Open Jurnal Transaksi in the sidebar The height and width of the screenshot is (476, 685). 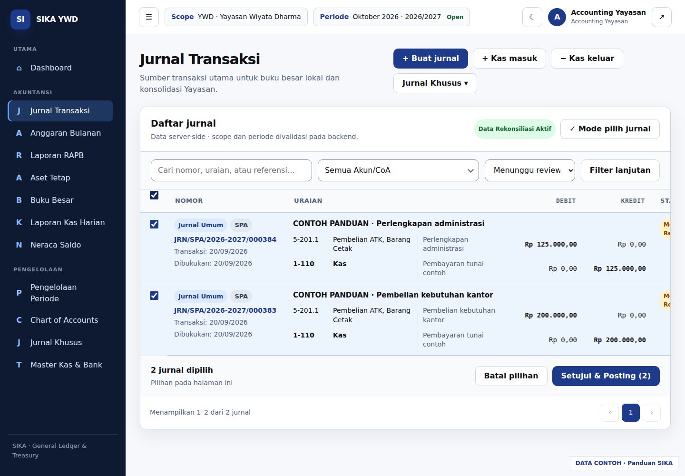(60, 111)
